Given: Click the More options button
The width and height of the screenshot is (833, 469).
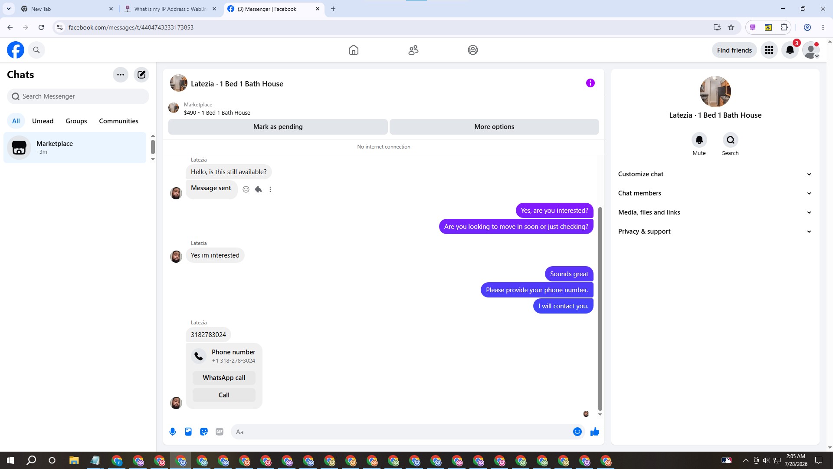Looking at the screenshot, I should point(494,127).
